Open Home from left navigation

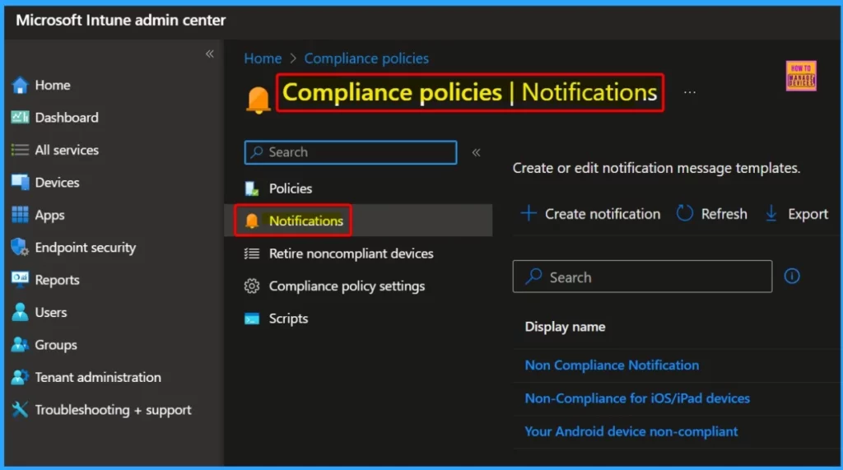point(53,85)
